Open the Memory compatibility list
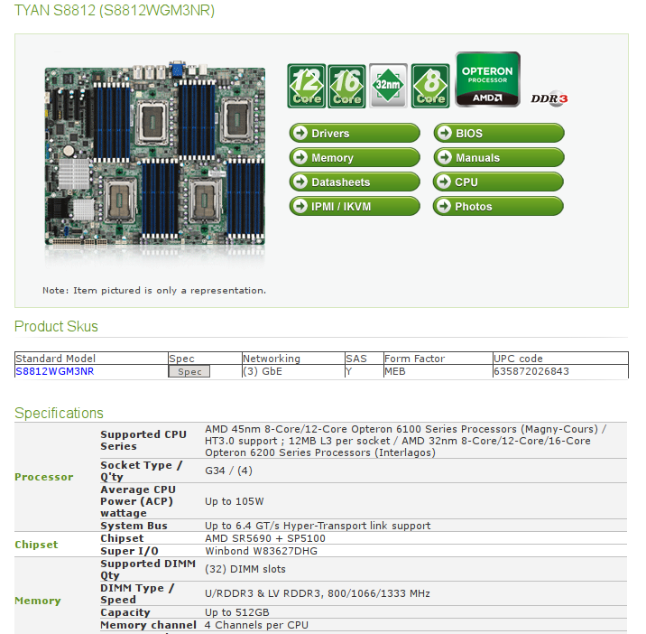646x634 pixels. 355,157
